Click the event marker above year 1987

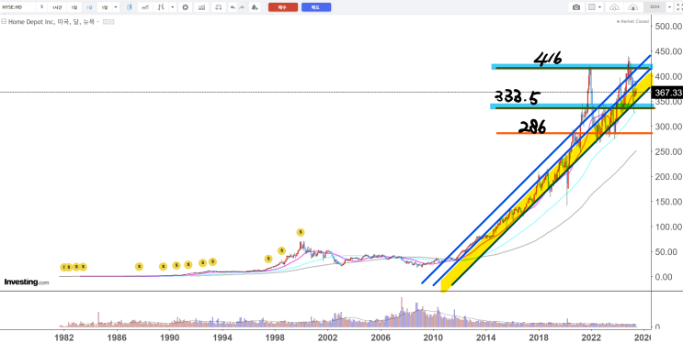click(x=139, y=267)
